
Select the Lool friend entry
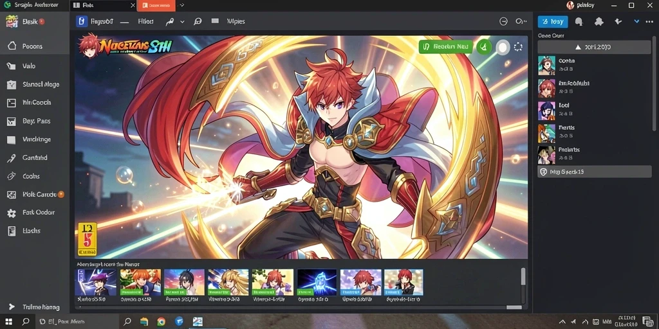pyautogui.click(x=594, y=110)
